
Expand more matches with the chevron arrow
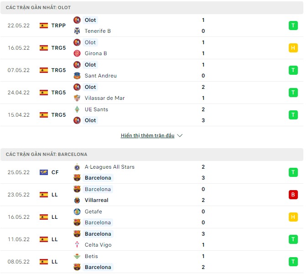[179, 136]
